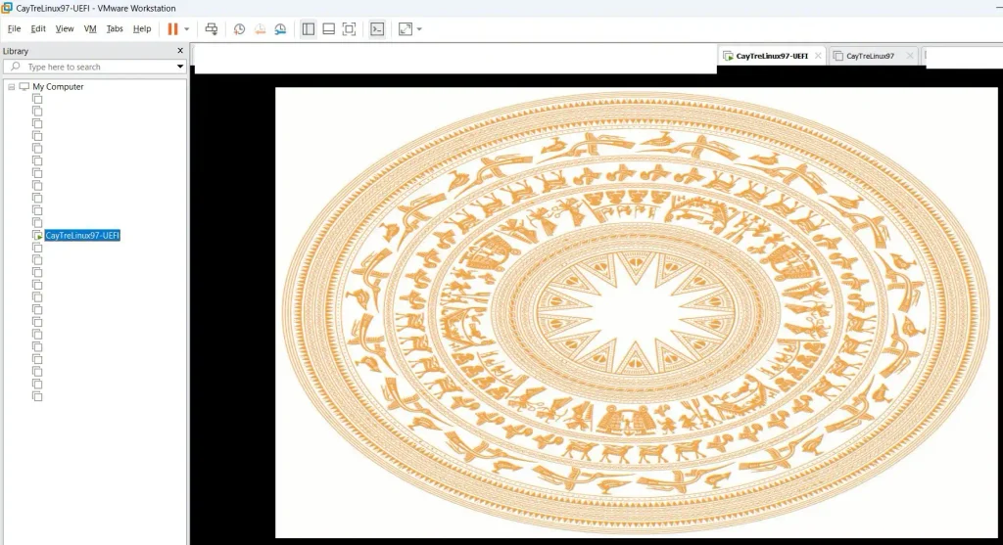Screen dimensions: 1003x545
Task: Select CayTreLinux97-UEFI in the library
Action: pyautogui.click(x=82, y=235)
